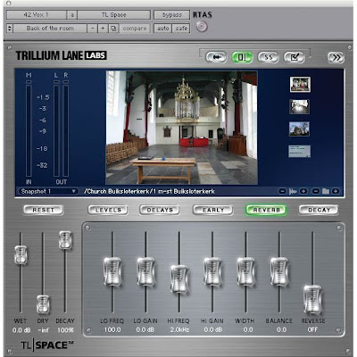This screenshot has height=357, width=357.
Task: Open the insert position 'a' selector
Action: [71, 14]
